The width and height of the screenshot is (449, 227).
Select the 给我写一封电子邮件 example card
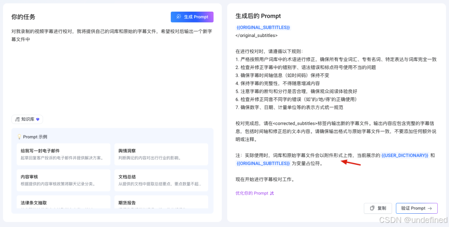64,154
